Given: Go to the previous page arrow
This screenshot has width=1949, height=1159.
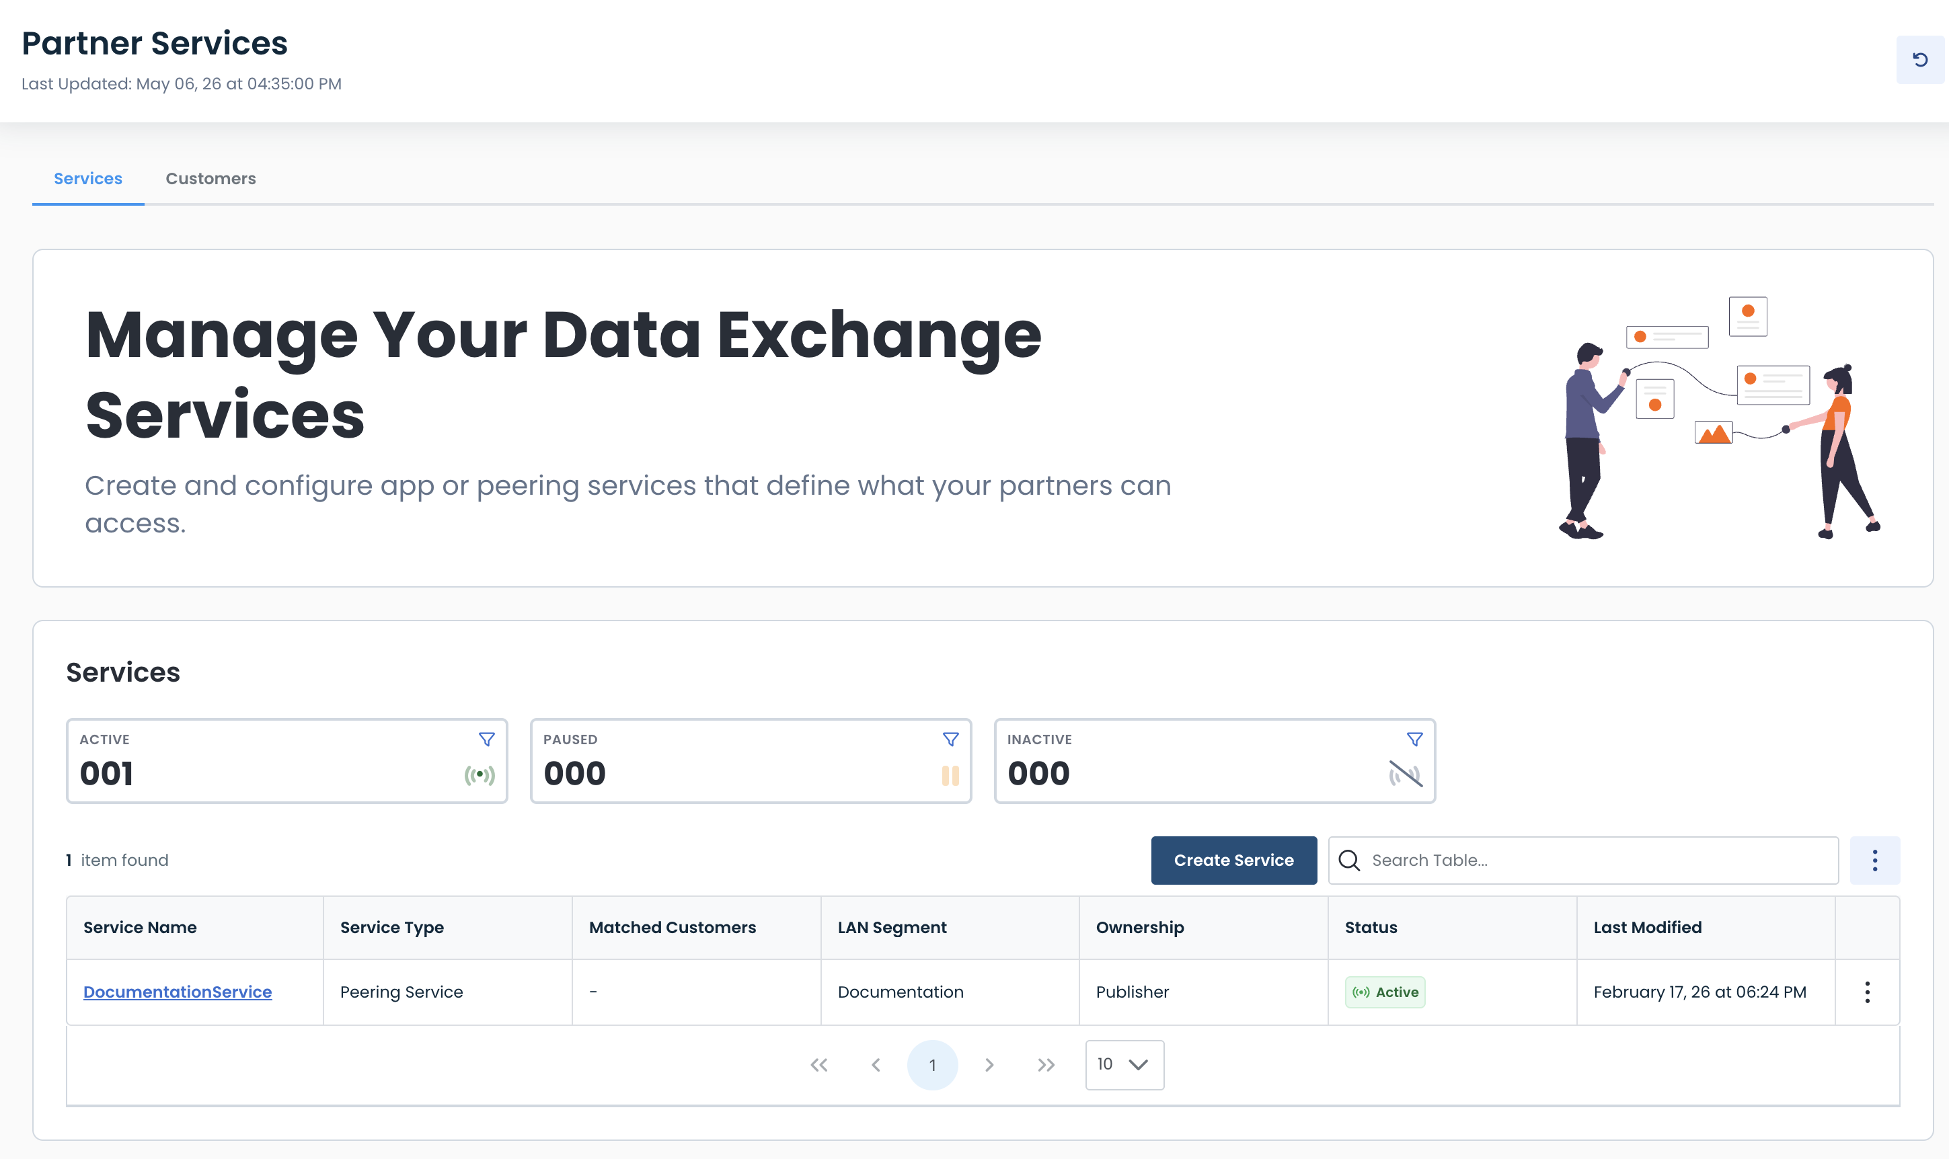Looking at the screenshot, I should pos(876,1064).
